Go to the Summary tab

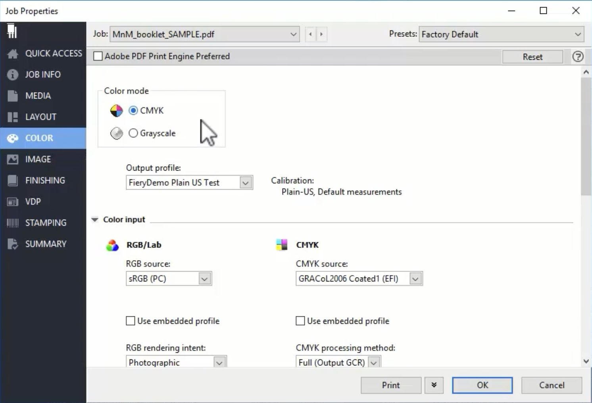click(46, 244)
